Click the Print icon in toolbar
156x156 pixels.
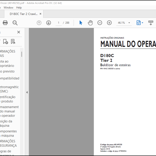point(5,23)
